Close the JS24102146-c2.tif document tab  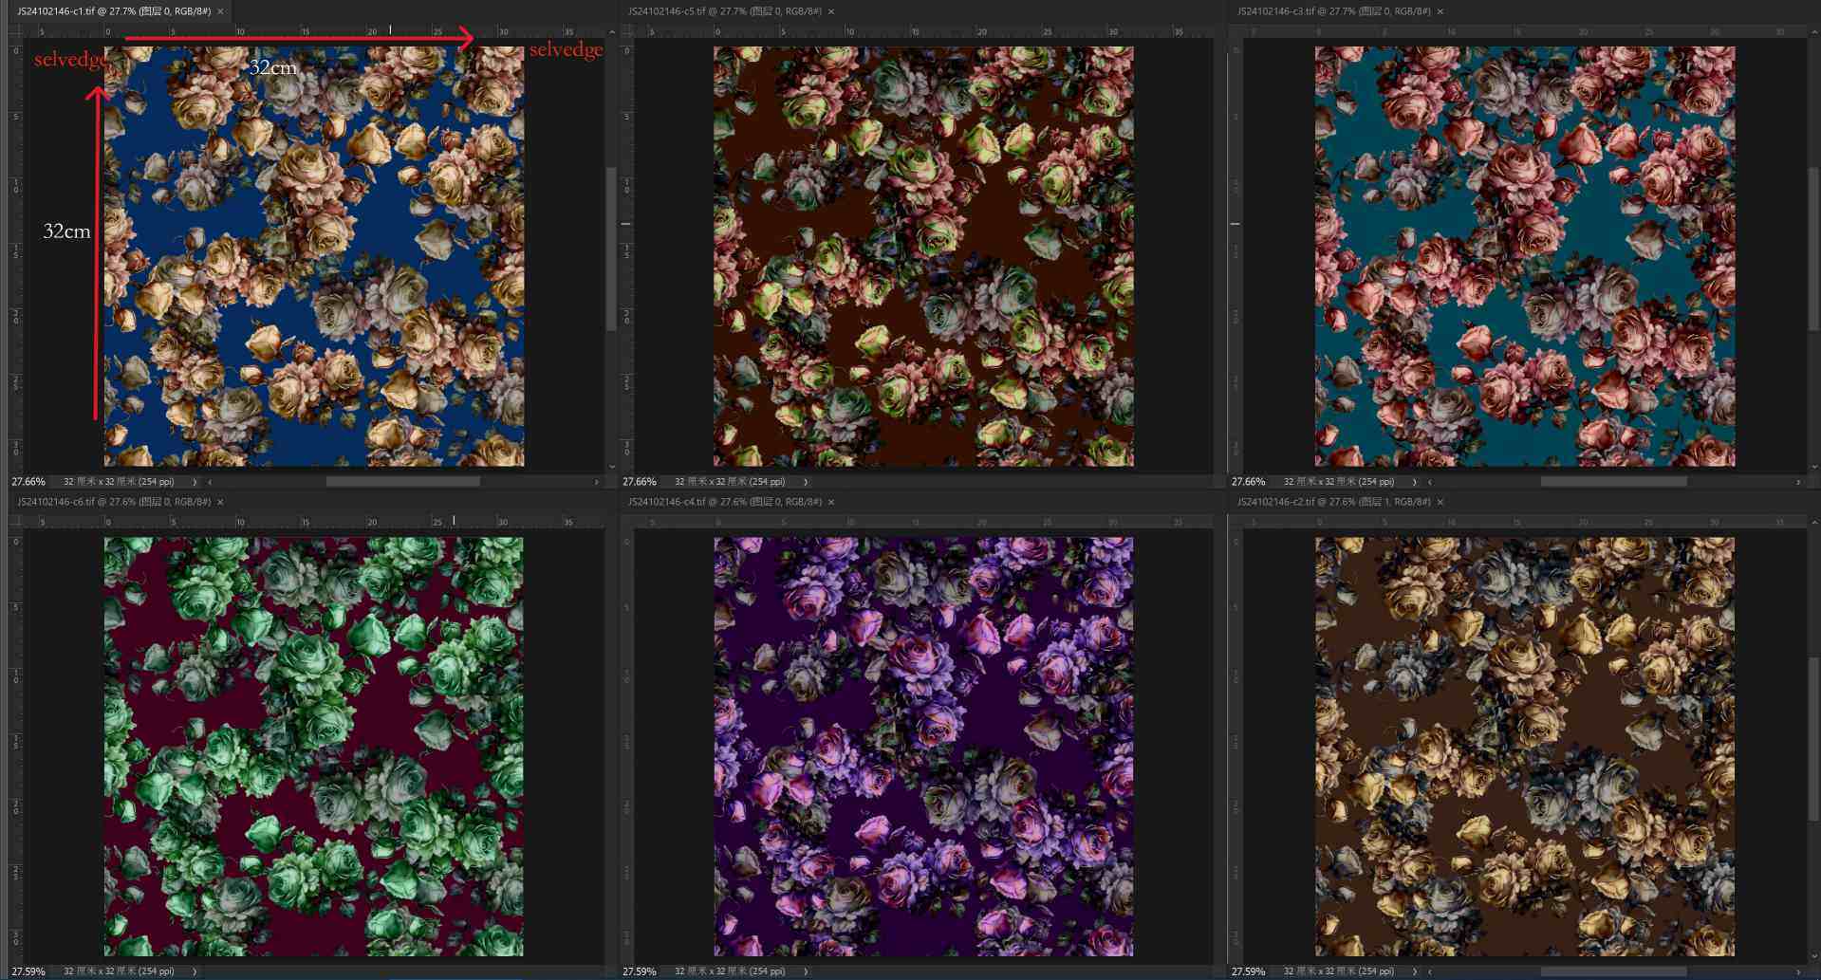pos(1440,502)
